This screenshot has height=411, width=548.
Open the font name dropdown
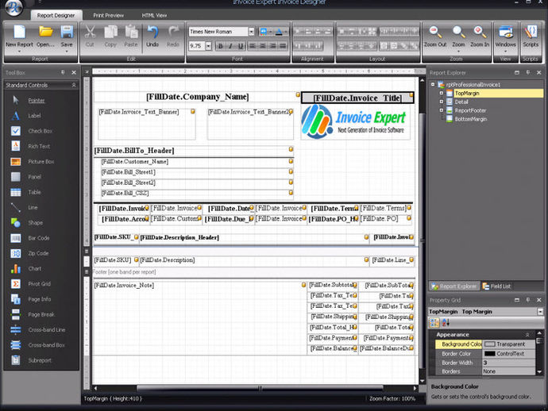point(251,32)
